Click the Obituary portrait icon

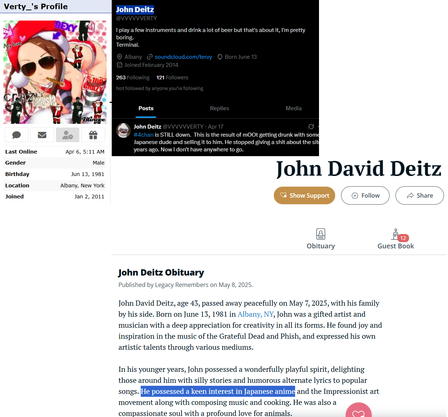[321, 234]
